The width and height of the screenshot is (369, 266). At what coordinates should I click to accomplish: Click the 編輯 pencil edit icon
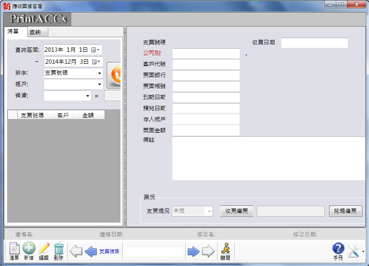pos(44,250)
